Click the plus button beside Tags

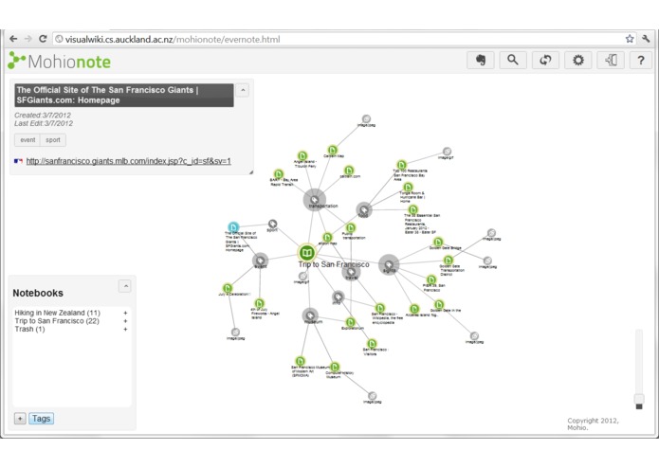coord(20,419)
